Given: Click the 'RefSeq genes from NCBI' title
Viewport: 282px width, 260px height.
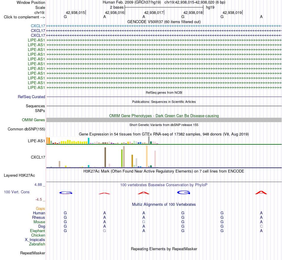Looking at the screenshot, I should [164, 92].
